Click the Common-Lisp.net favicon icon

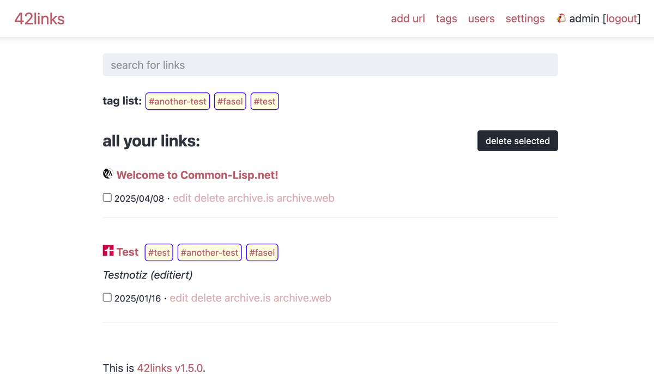pyautogui.click(x=108, y=174)
